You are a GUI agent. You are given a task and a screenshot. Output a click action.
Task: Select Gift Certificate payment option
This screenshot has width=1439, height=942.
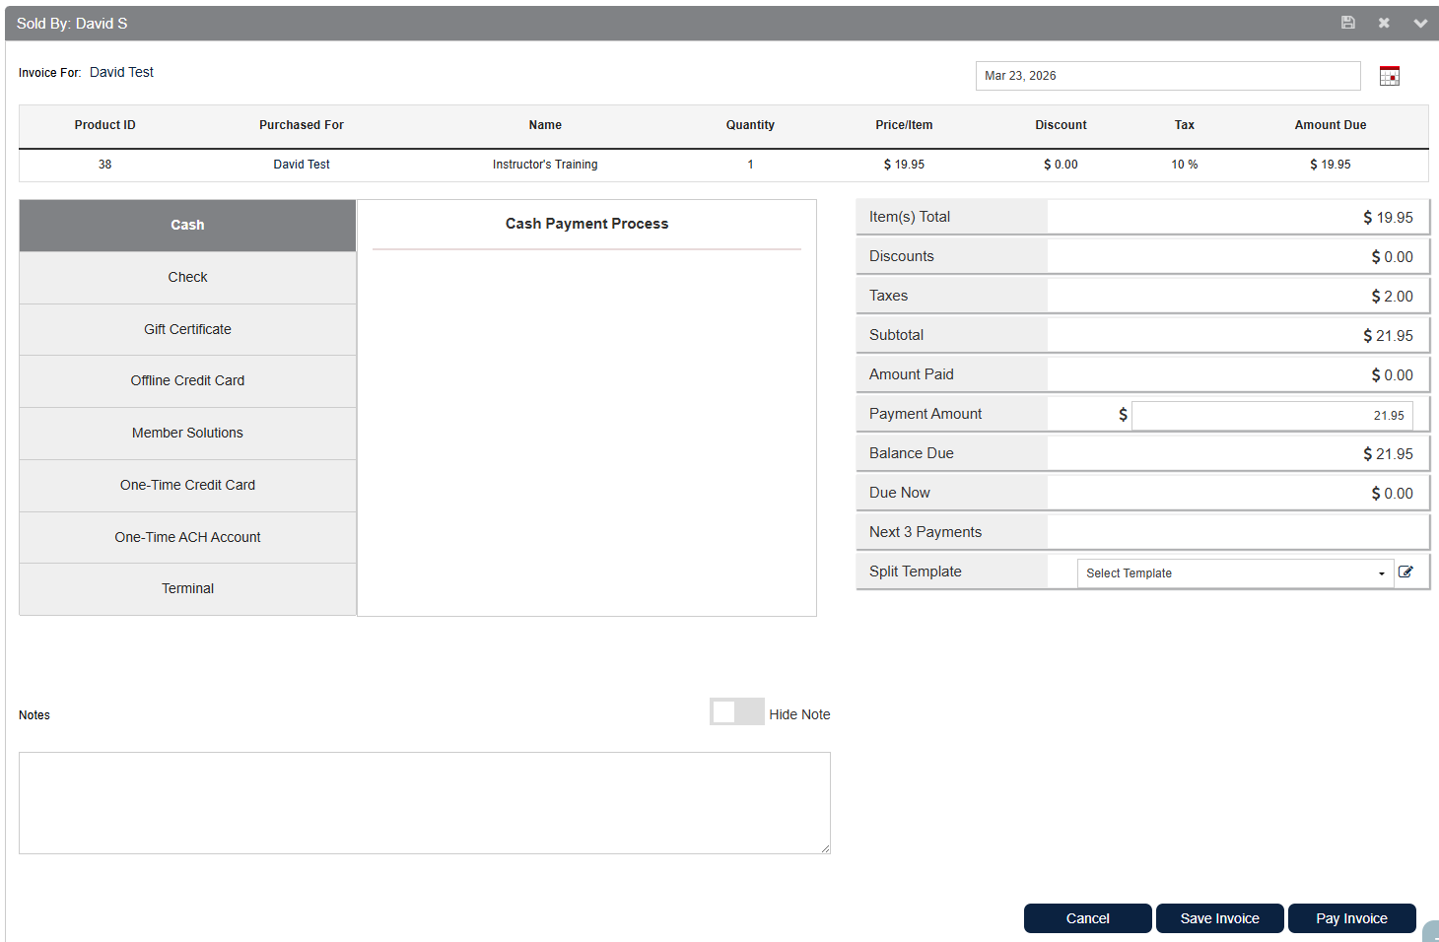(x=187, y=330)
